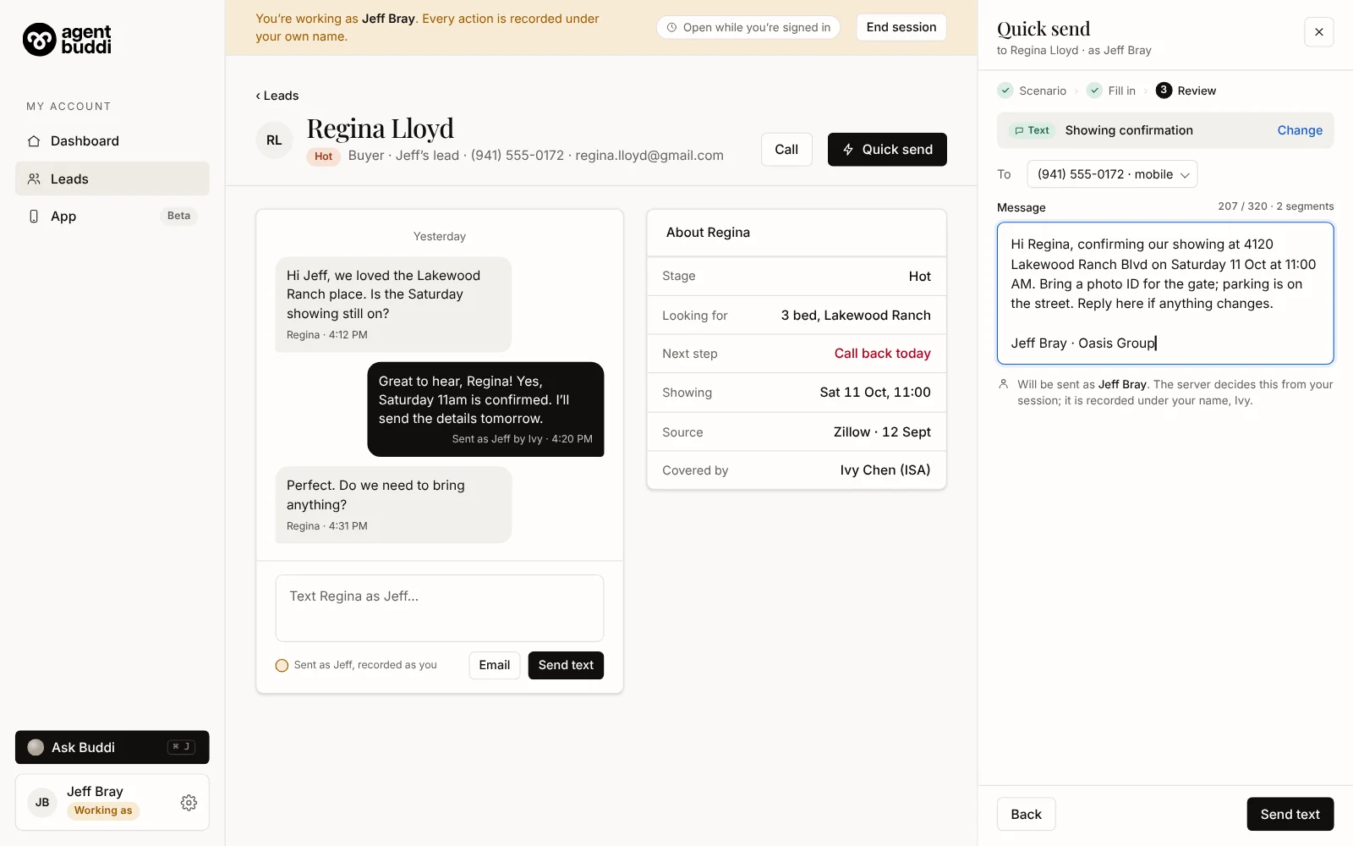Go to the Fill in step

point(1111,91)
